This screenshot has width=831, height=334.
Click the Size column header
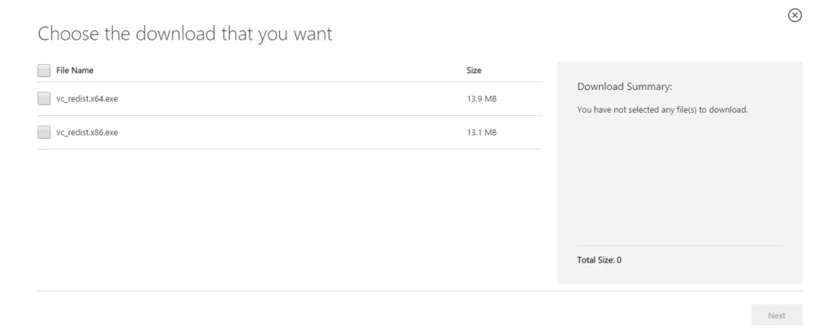coord(475,71)
